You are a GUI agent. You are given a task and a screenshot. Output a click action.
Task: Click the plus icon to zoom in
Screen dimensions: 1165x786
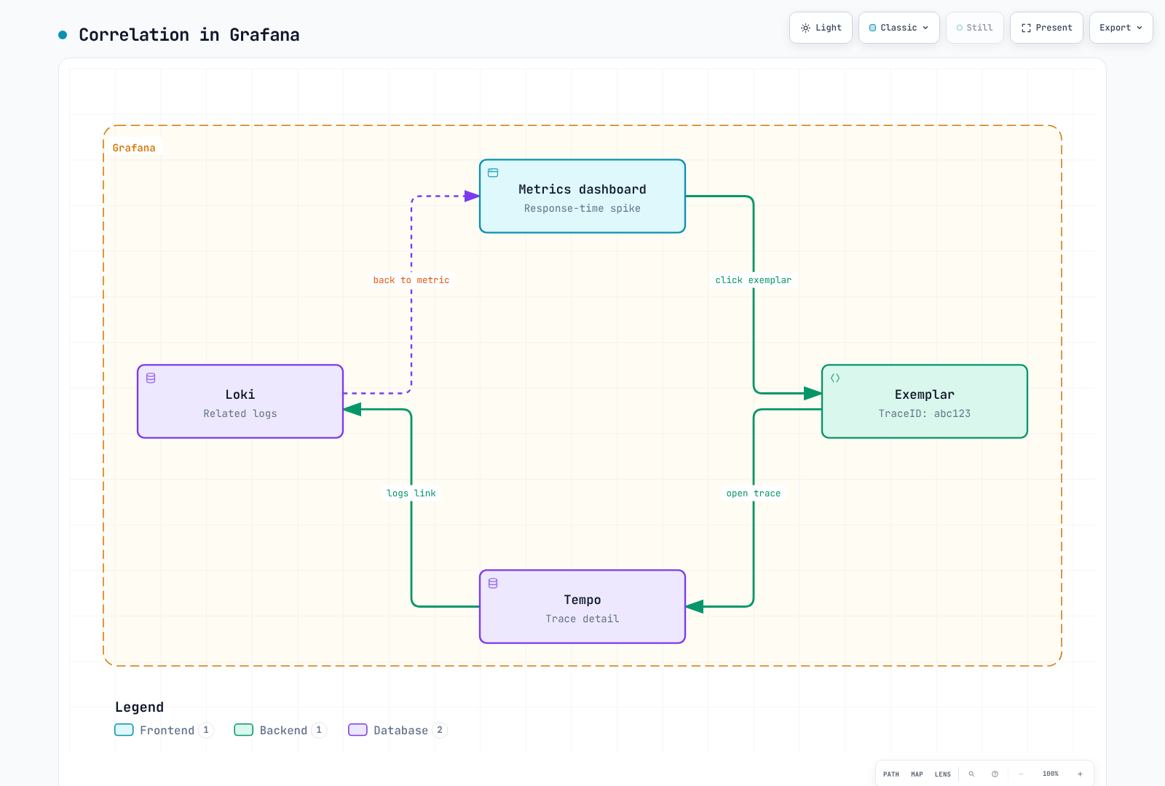pyautogui.click(x=1080, y=774)
